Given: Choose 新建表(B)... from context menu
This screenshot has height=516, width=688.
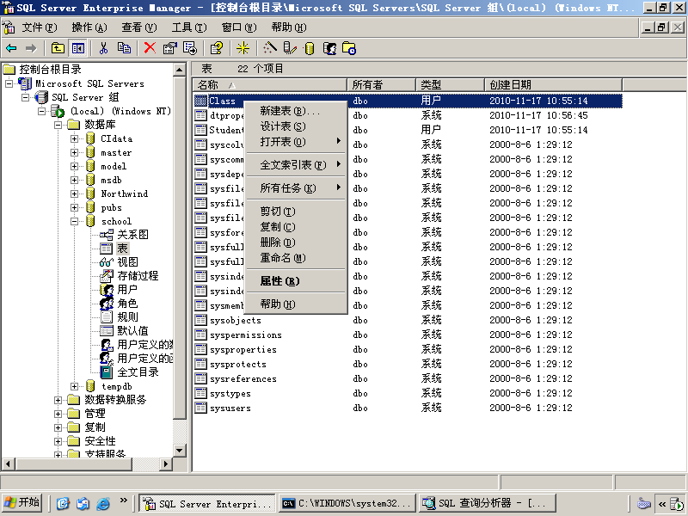Looking at the screenshot, I should click(296, 111).
